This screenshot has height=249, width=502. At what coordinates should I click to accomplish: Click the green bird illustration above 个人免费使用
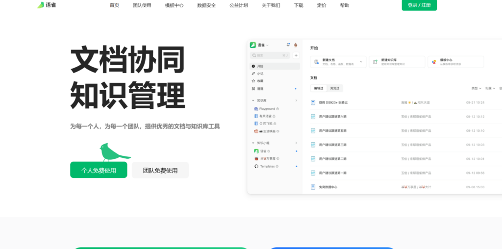pos(114,152)
